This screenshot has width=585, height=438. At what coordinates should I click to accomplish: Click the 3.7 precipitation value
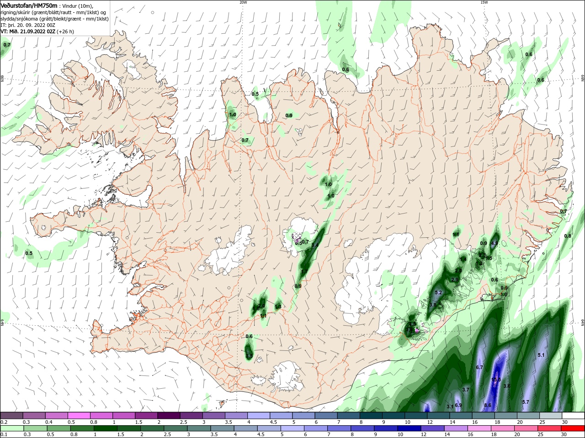[466, 390]
